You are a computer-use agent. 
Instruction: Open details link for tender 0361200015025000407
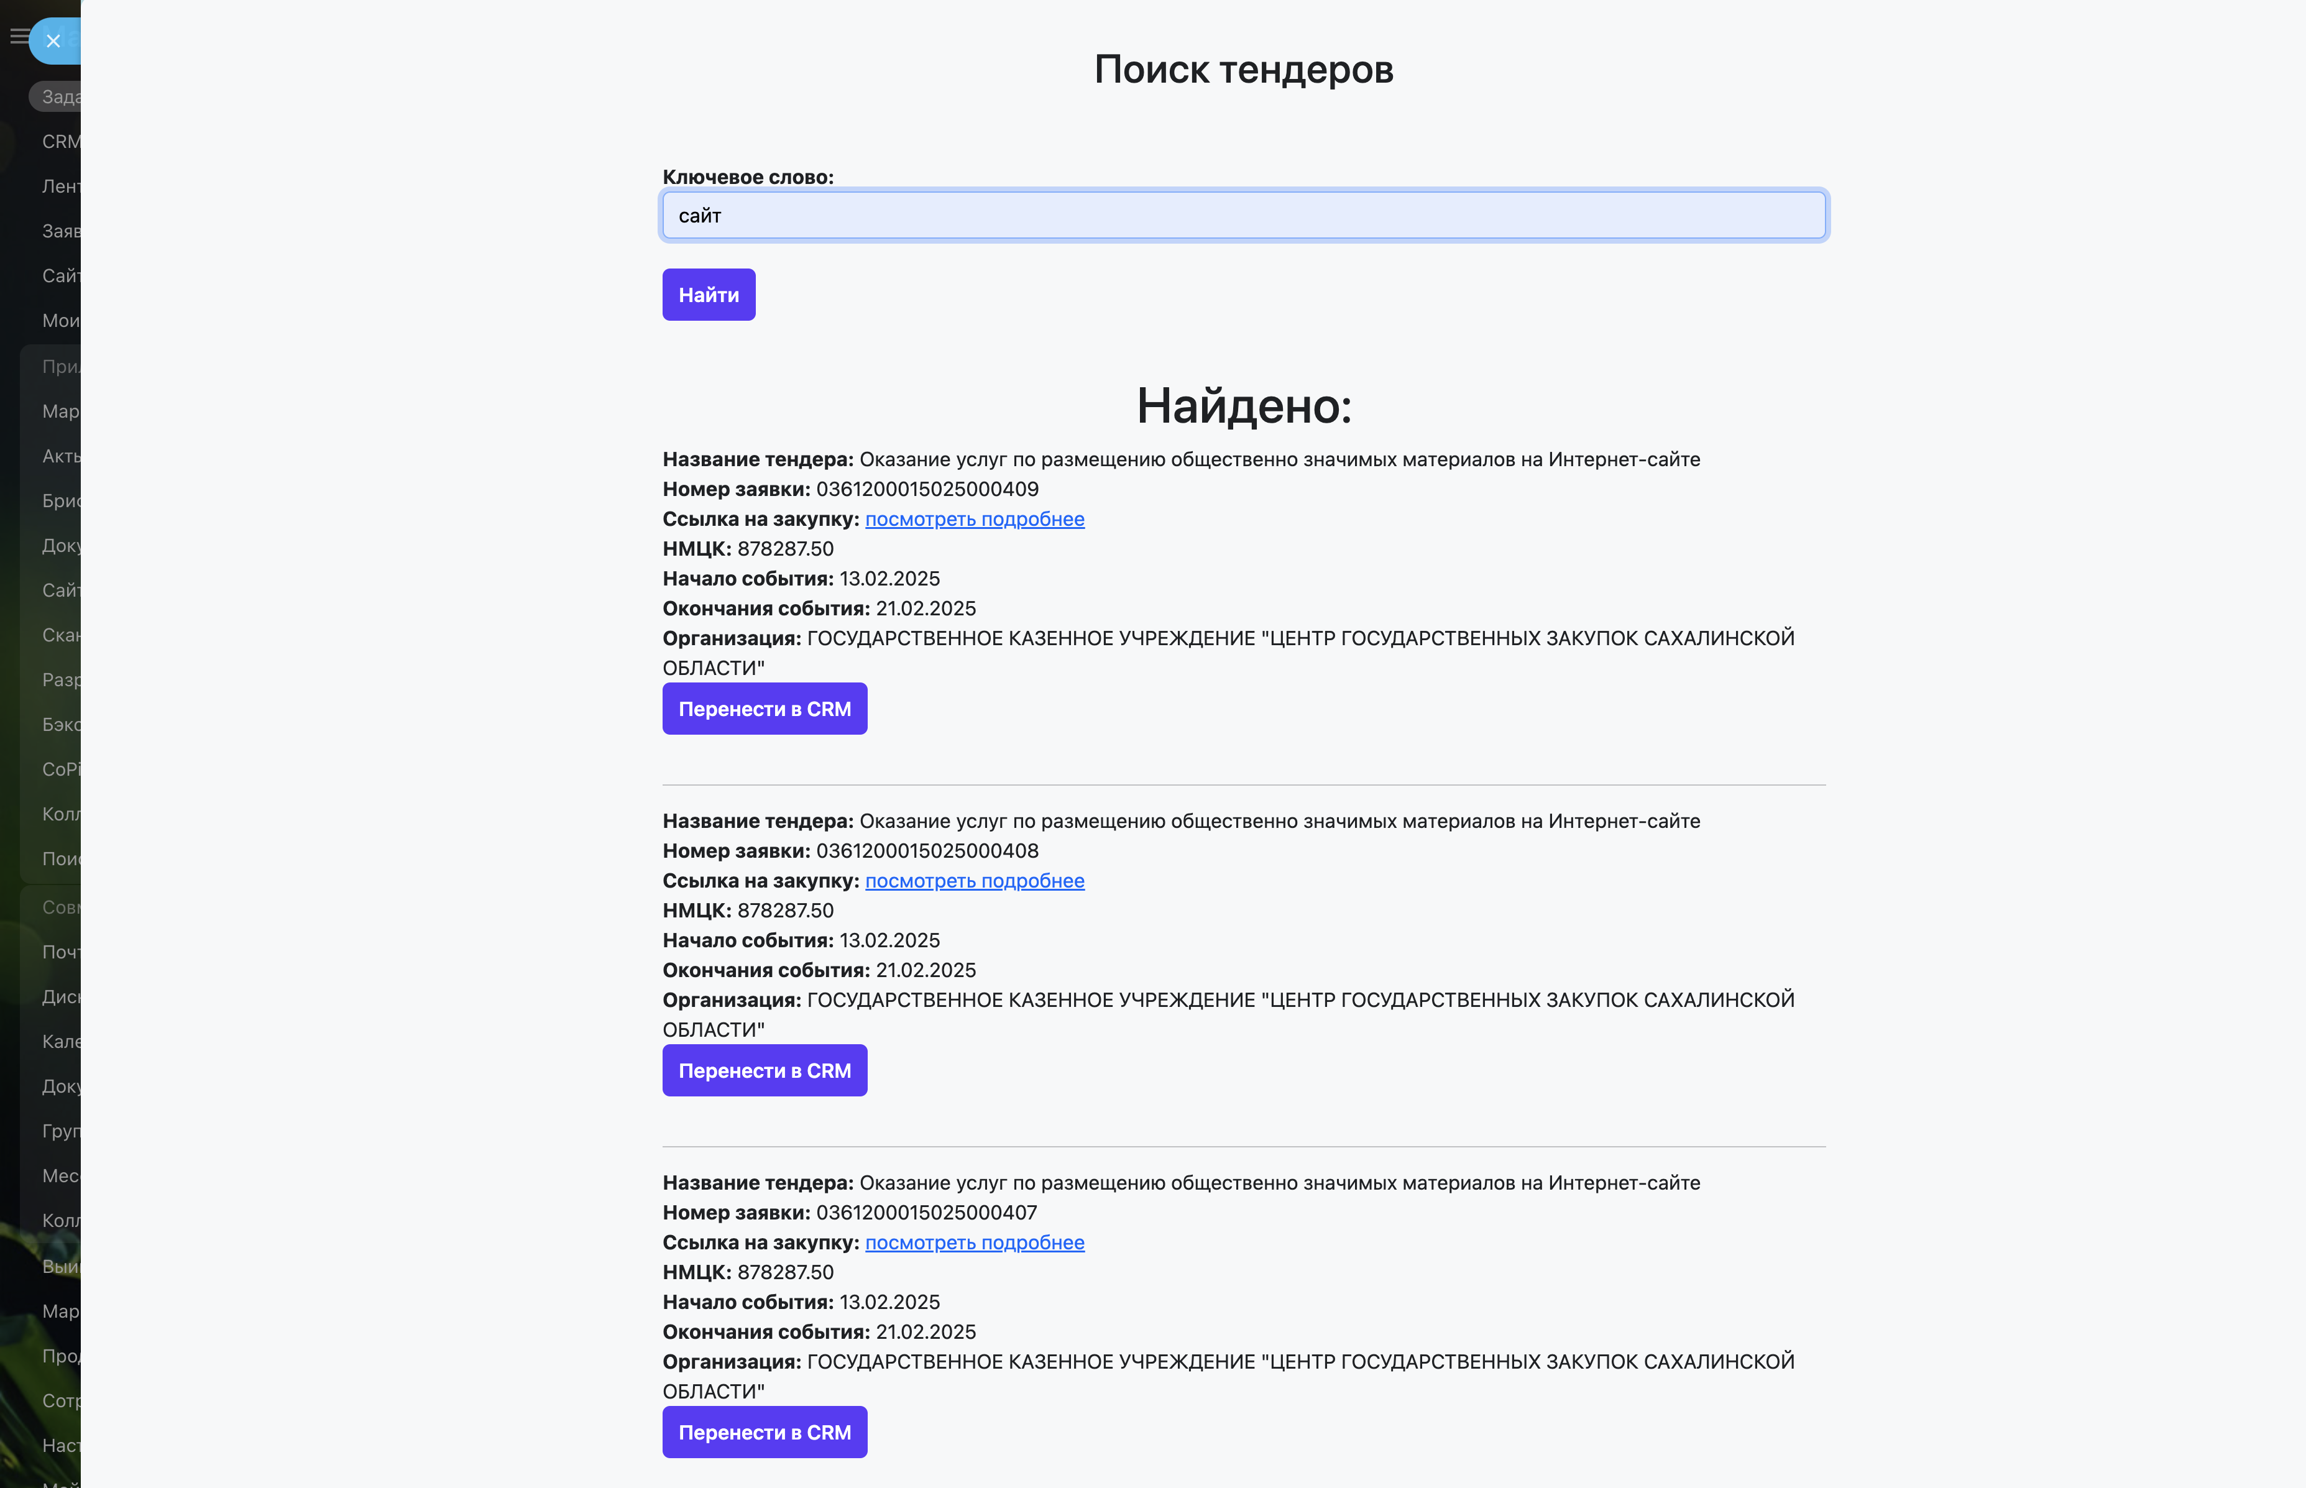[x=974, y=1242]
